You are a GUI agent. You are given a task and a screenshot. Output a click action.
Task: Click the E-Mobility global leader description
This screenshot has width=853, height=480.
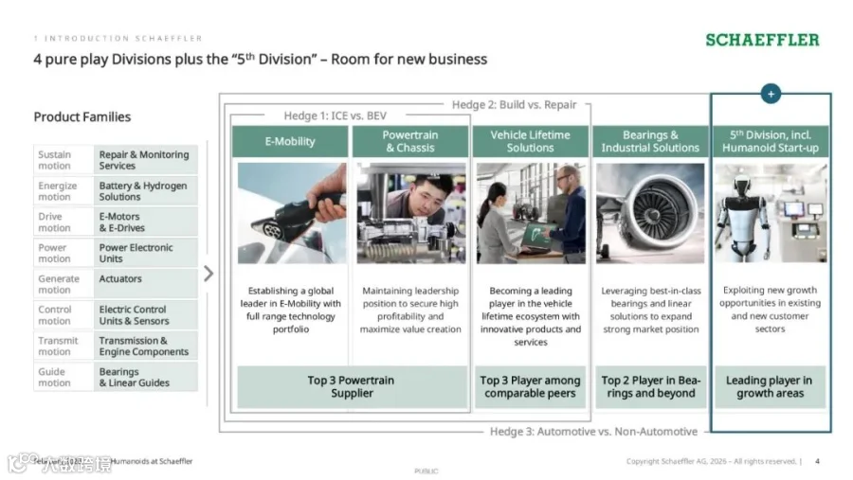(x=291, y=310)
